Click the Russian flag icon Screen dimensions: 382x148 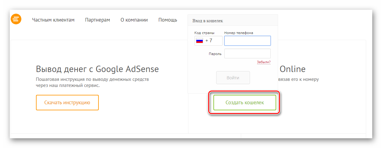pyautogui.click(x=199, y=41)
